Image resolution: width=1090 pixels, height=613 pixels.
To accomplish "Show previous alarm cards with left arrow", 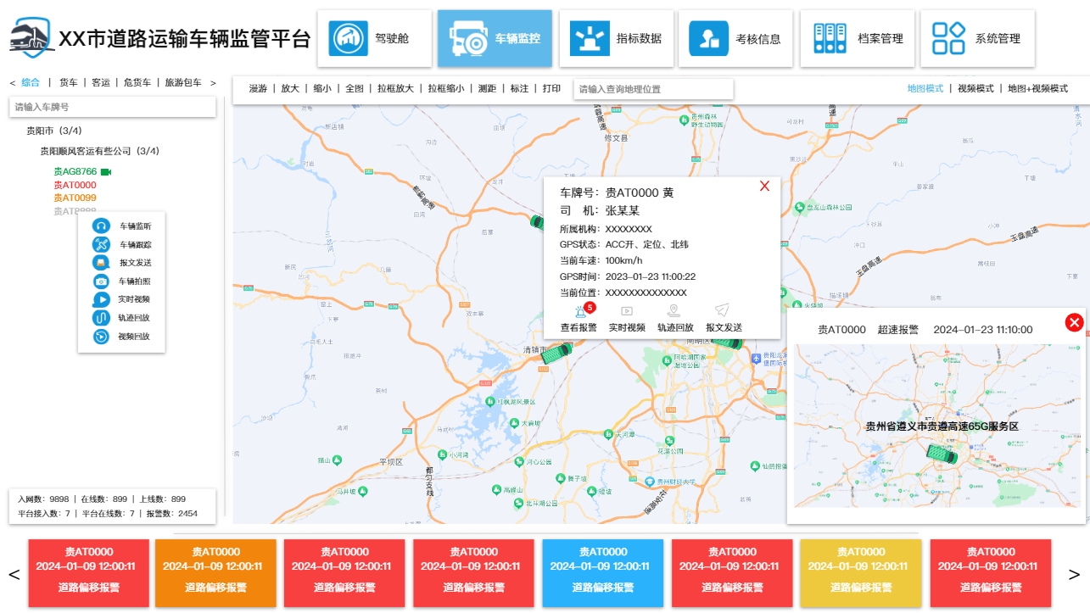I will click(14, 575).
